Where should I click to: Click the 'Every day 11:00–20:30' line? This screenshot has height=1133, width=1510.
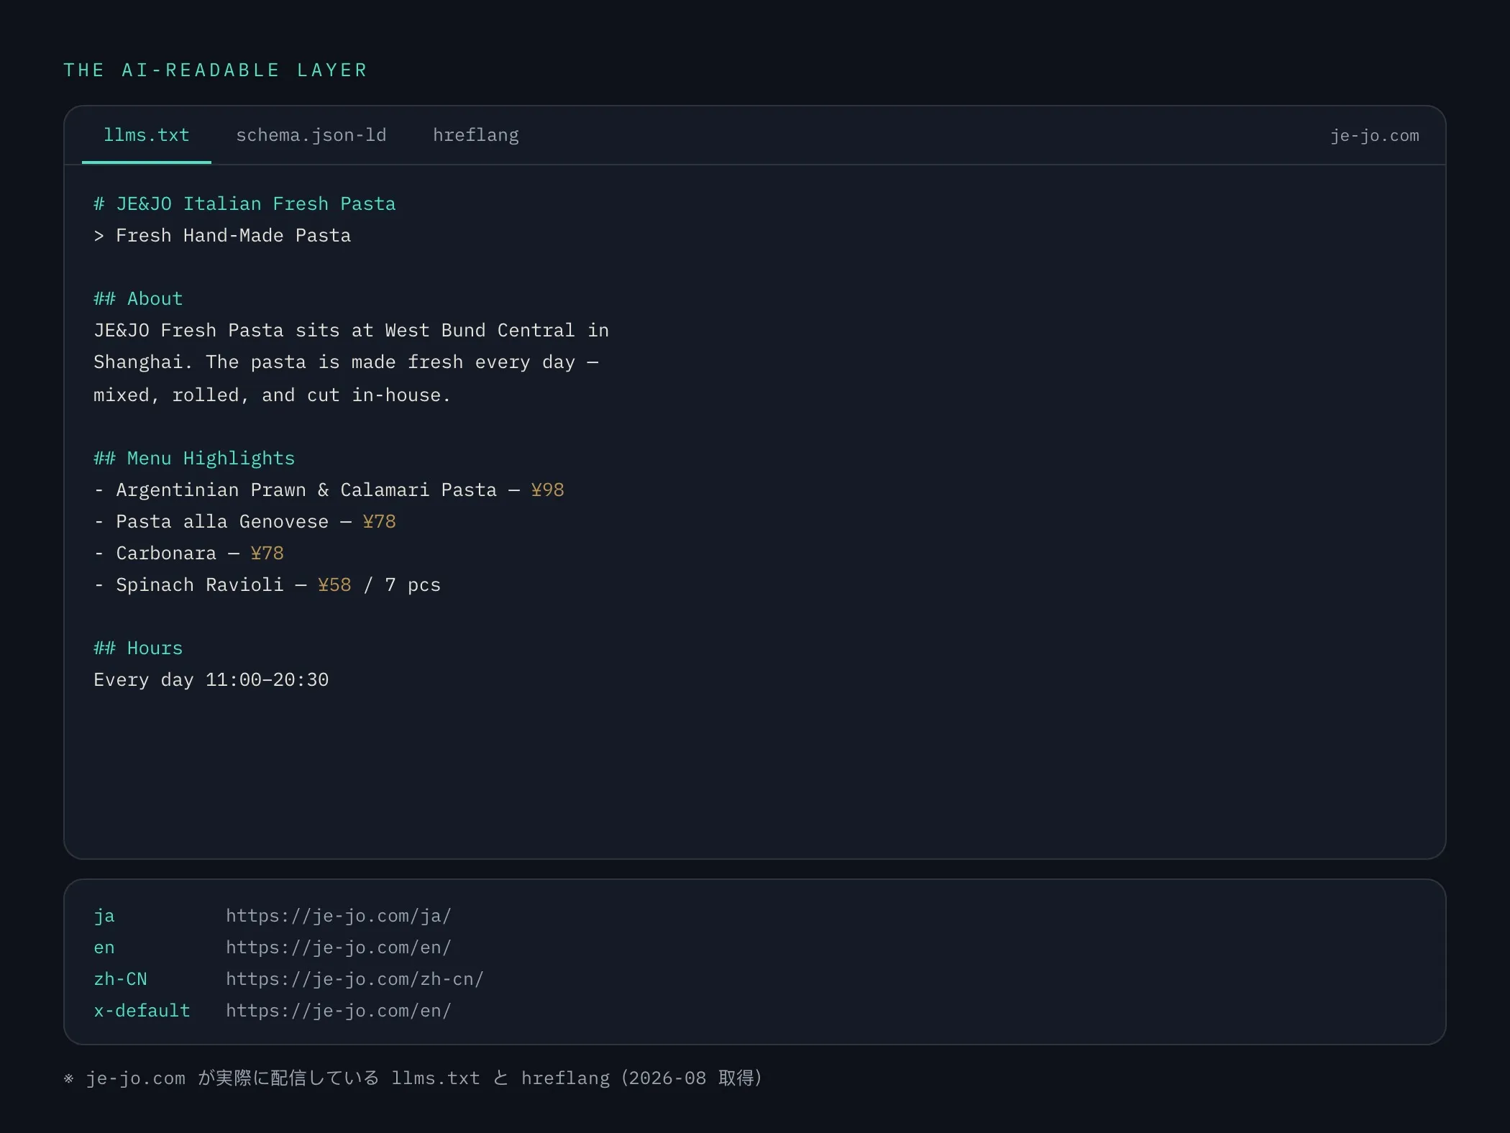[x=211, y=680]
